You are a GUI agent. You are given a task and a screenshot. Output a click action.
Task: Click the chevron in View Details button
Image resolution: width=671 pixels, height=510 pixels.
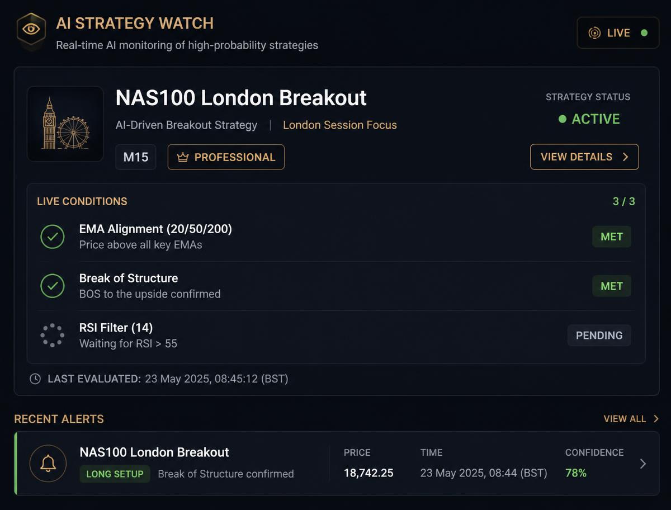tap(626, 157)
